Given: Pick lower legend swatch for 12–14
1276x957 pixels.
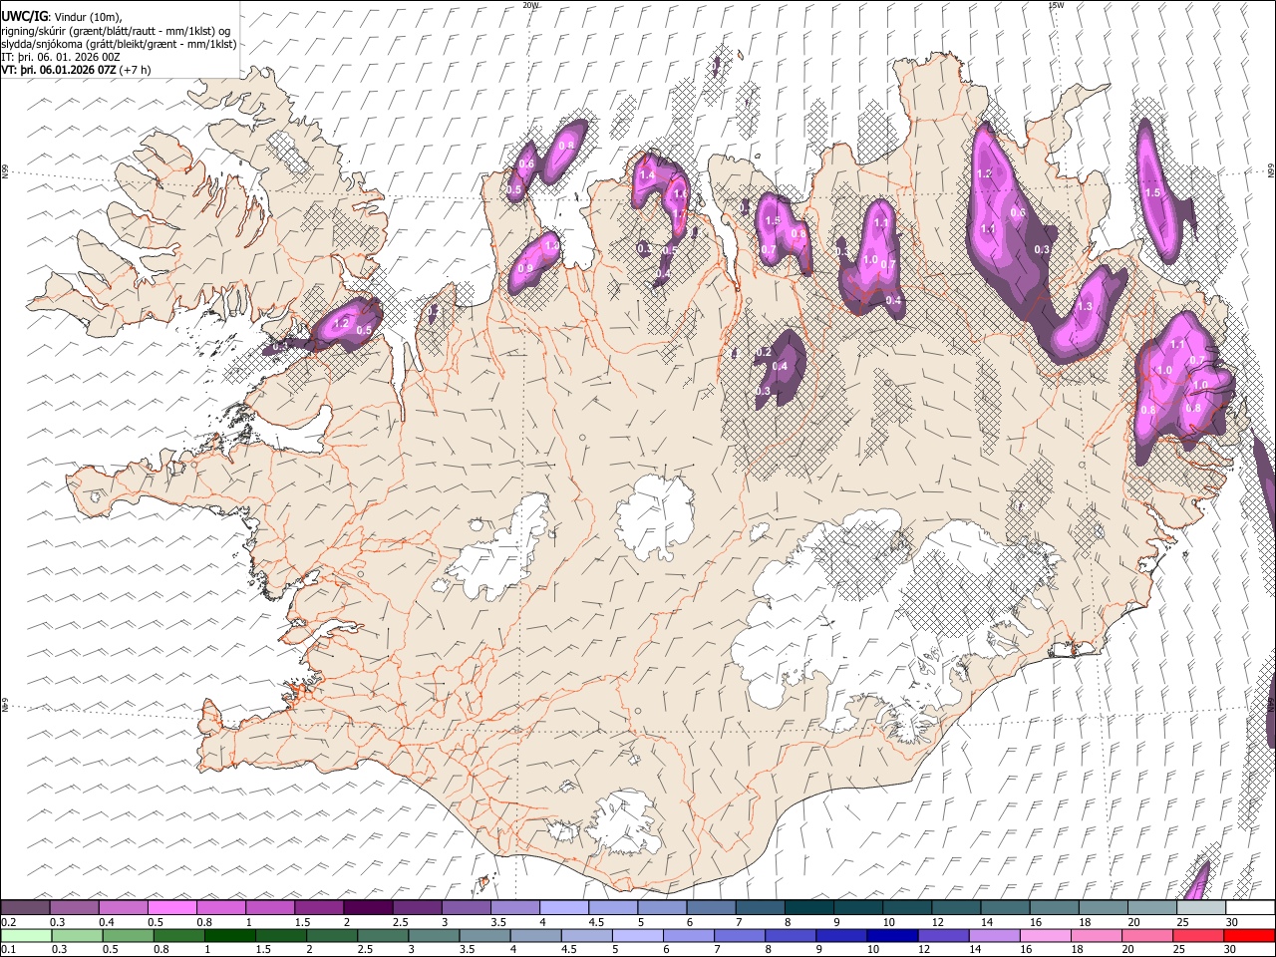Looking at the screenshot, I should [x=944, y=935].
